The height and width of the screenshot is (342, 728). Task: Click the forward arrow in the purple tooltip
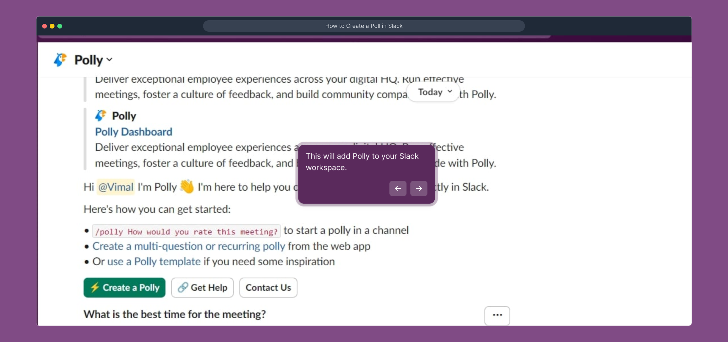coord(418,188)
